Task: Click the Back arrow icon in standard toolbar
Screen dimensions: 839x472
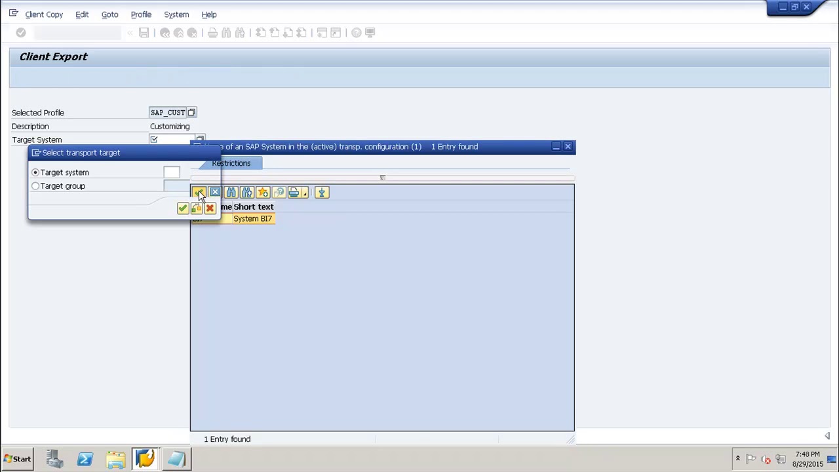Action: (165, 33)
